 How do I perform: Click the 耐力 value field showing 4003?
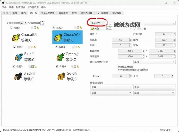point(164,40)
